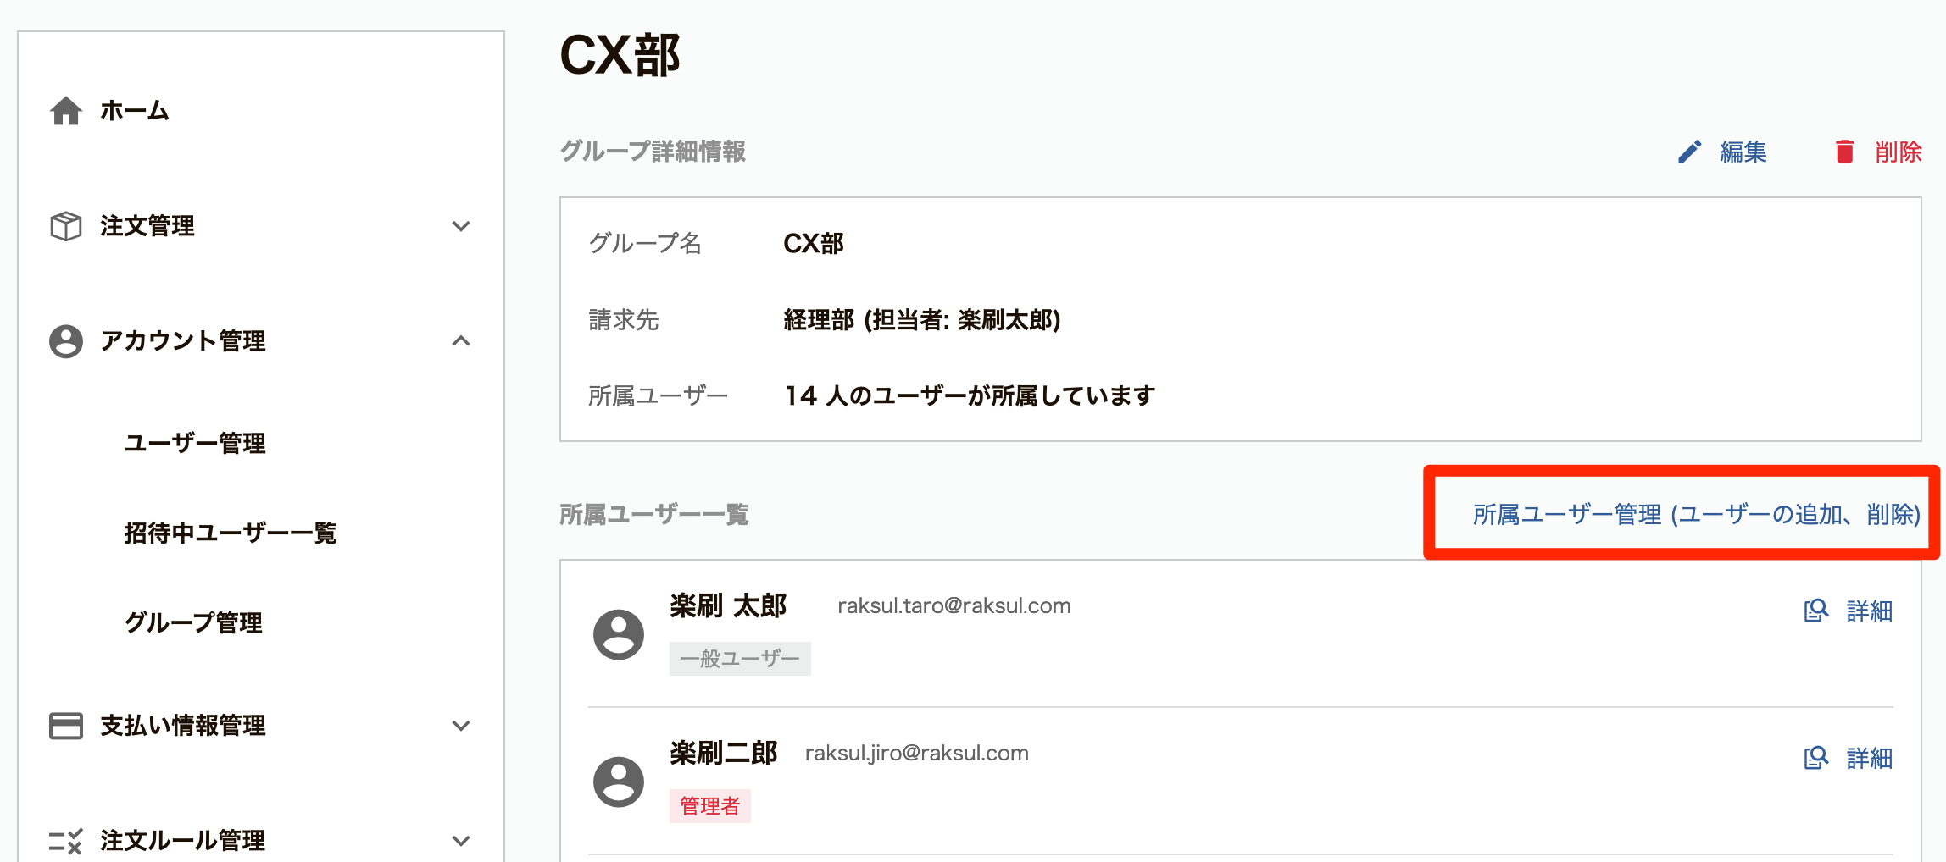Click 所属ユーザー管理 (ユーザーの追加、削除) link
1946x862 pixels.
[x=1697, y=514]
